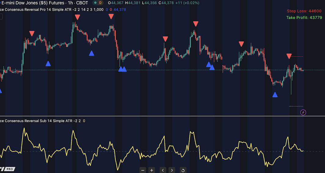The width and height of the screenshot is (325, 173).
Task: Reset the chart view
Action: pos(183,170)
